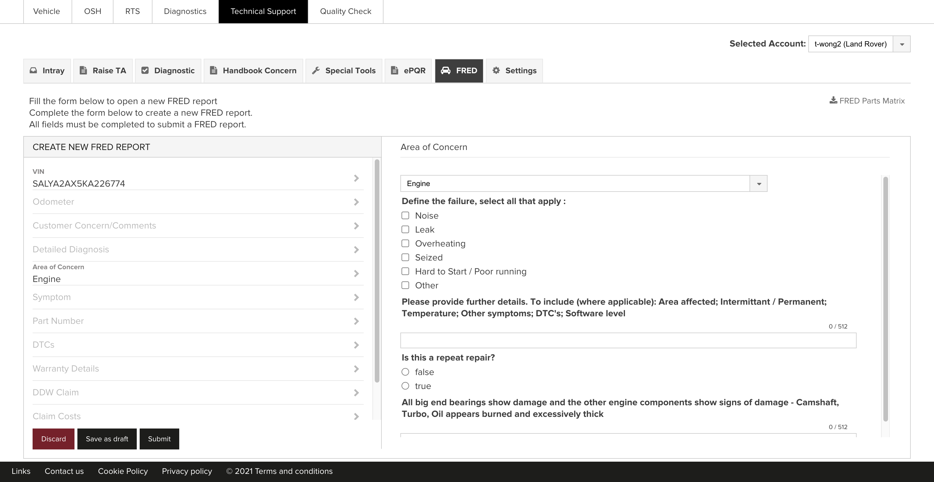Open the Links footer item
934x482 pixels.
pos(21,471)
